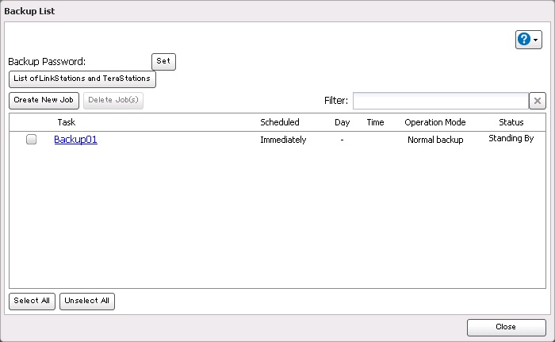Clear the filter with the X icon
The width and height of the screenshot is (555, 342).
tap(538, 101)
